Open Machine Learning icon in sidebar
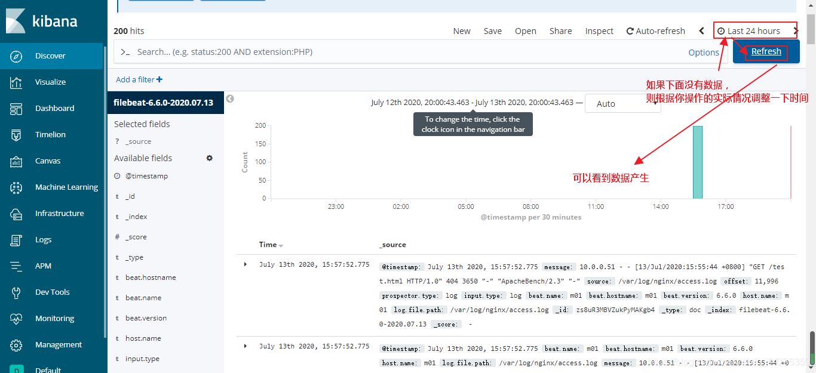The height and width of the screenshot is (373, 816). (x=16, y=187)
